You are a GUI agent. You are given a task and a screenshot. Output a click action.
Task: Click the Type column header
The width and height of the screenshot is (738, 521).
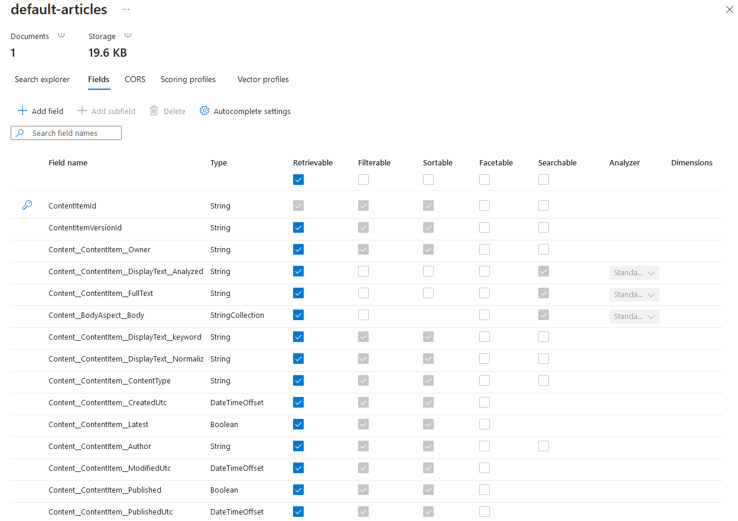click(219, 163)
